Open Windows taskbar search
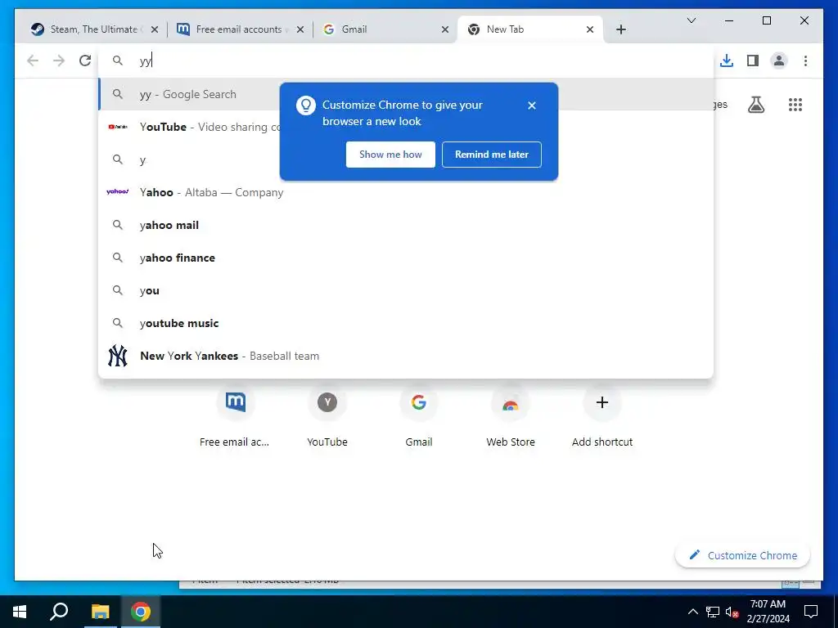The image size is (838, 628). click(59, 612)
